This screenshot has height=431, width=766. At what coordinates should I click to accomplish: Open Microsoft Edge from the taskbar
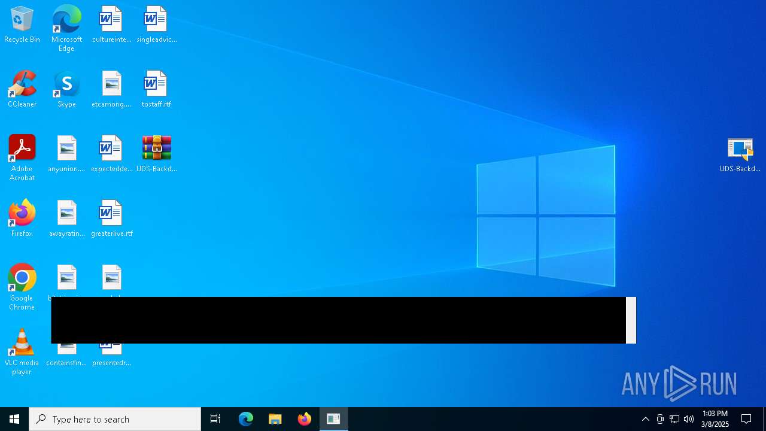(246, 419)
